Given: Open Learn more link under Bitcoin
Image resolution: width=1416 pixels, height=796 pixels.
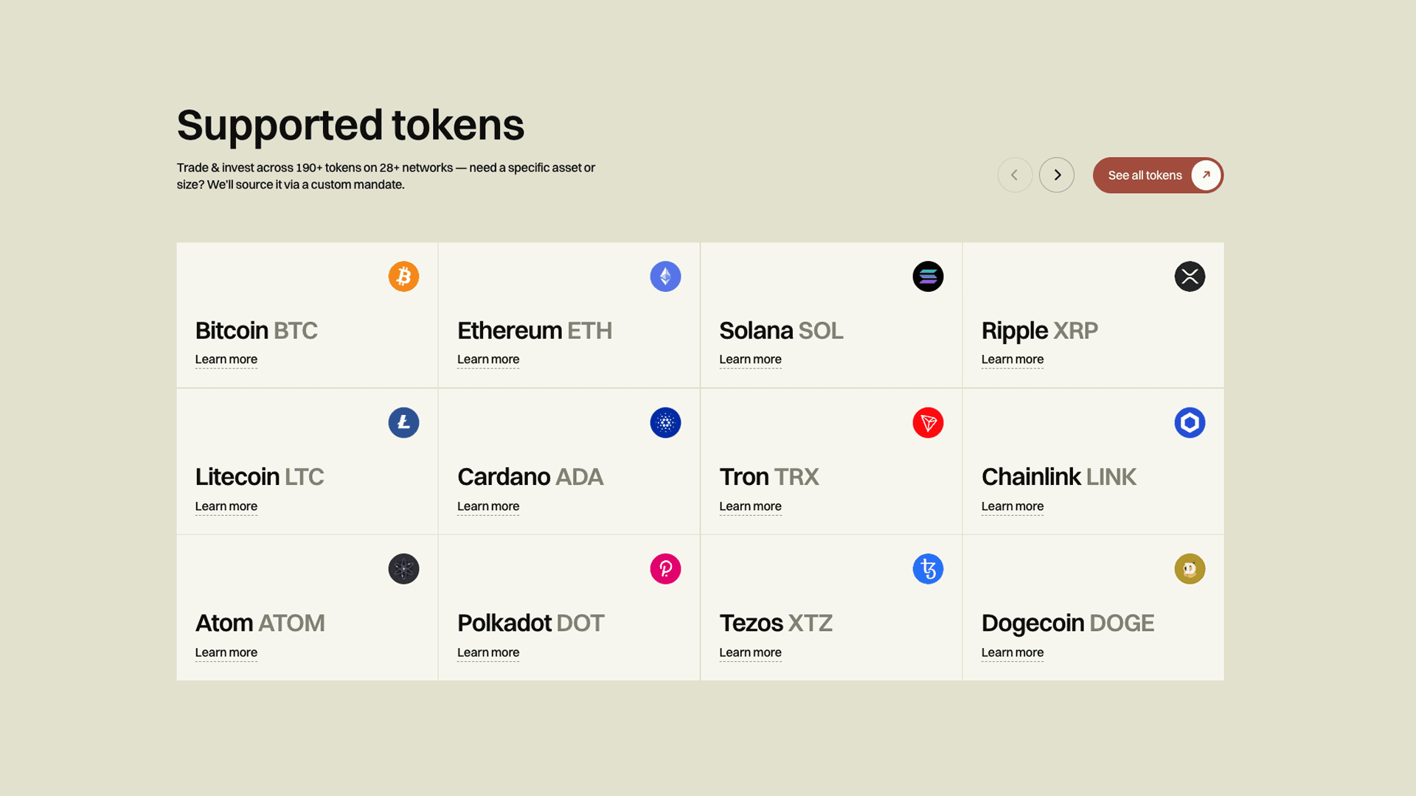Looking at the screenshot, I should [226, 360].
